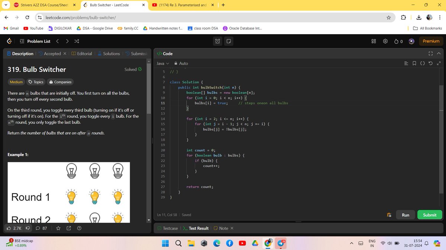446x250 pixels.
Task: Click the debugger bug icon beside Run
Action: (389, 215)
